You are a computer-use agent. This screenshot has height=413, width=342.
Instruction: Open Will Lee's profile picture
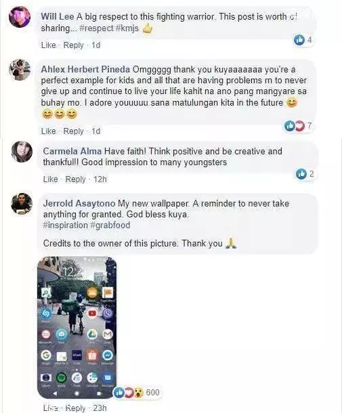tap(20, 16)
